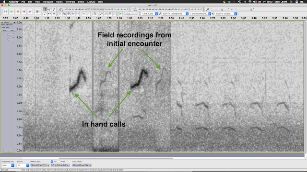307x172 pixels.
Task: Open the Snap To dropdown
Action: coord(23,165)
